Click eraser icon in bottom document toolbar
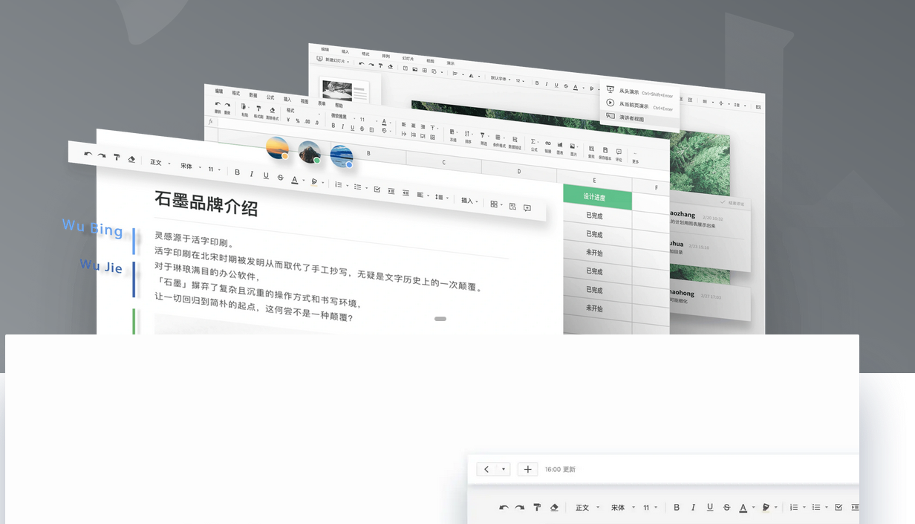Viewport: 915px width, 524px height. tap(554, 507)
